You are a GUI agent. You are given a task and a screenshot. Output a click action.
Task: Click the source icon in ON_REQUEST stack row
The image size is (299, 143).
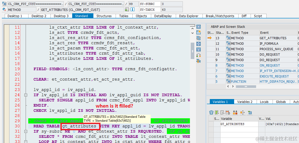click(x=228, y=65)
